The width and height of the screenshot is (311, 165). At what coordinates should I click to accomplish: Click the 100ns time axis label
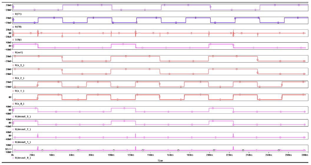111,155
